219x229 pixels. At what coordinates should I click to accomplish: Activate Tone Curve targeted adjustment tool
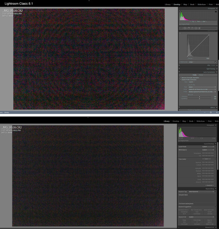[x=181, y=33]
